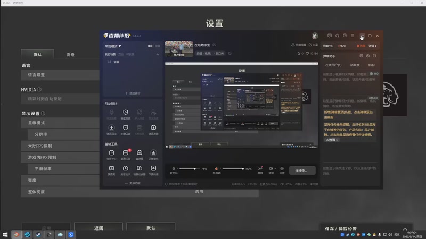Open the 星海任务 icon with red badge
The image size is (426, 239).
coord(126,155)
